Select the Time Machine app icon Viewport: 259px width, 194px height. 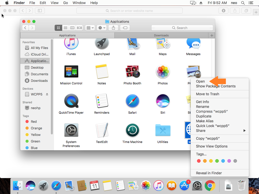[132, 130]
